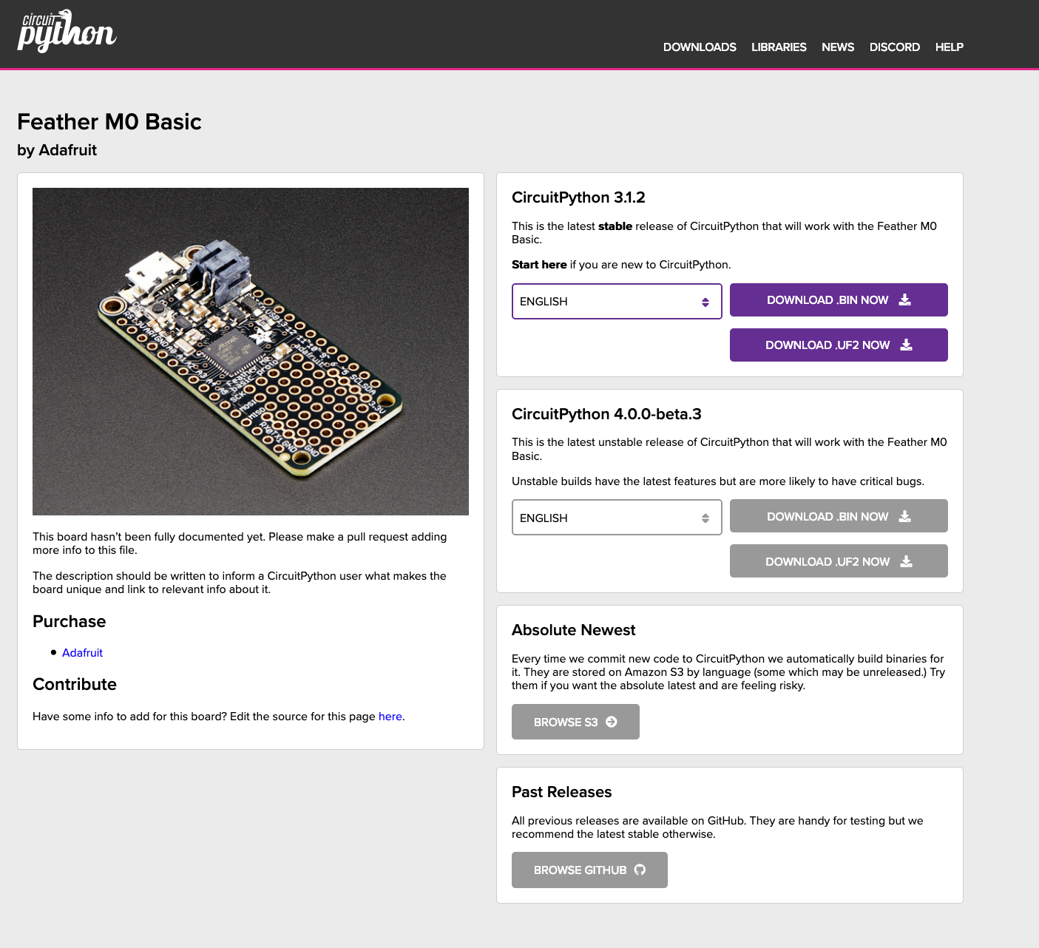Open the Feather M0 Basic board photo

click(251, 351)
